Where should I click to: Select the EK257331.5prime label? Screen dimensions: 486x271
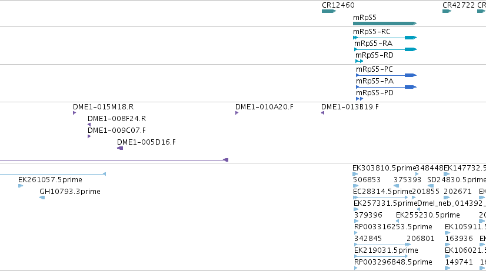coord(385,203)
